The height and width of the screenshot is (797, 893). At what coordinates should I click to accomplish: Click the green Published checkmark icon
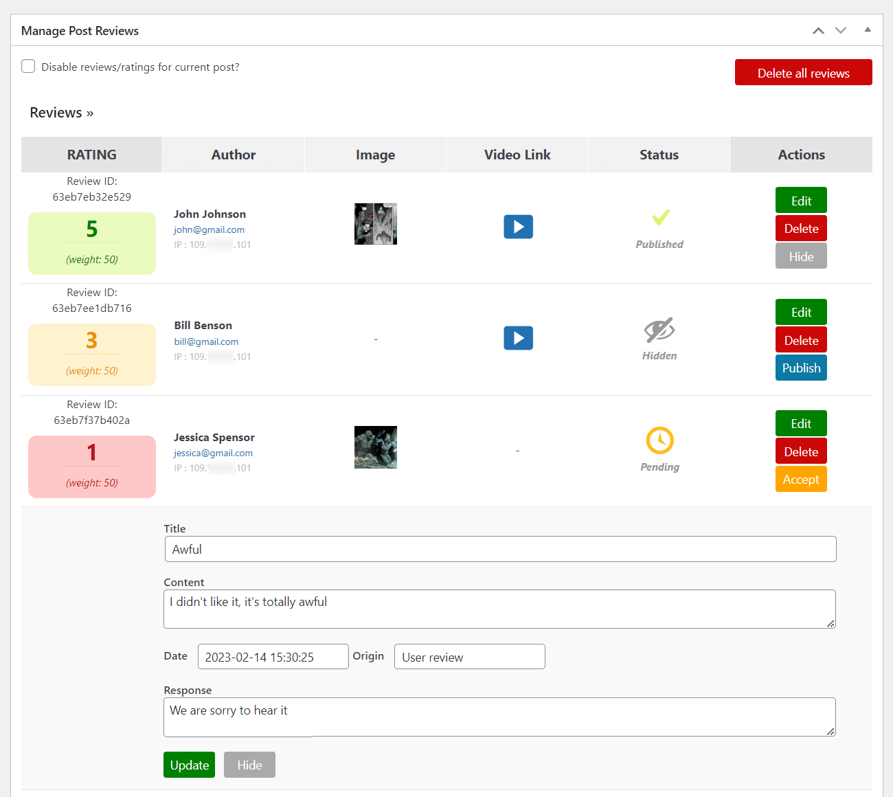point(660,218)
